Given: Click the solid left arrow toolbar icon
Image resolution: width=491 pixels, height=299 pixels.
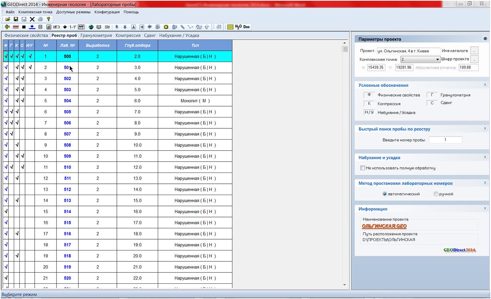Looking at the screenshot, I should (x=149, y=27).
